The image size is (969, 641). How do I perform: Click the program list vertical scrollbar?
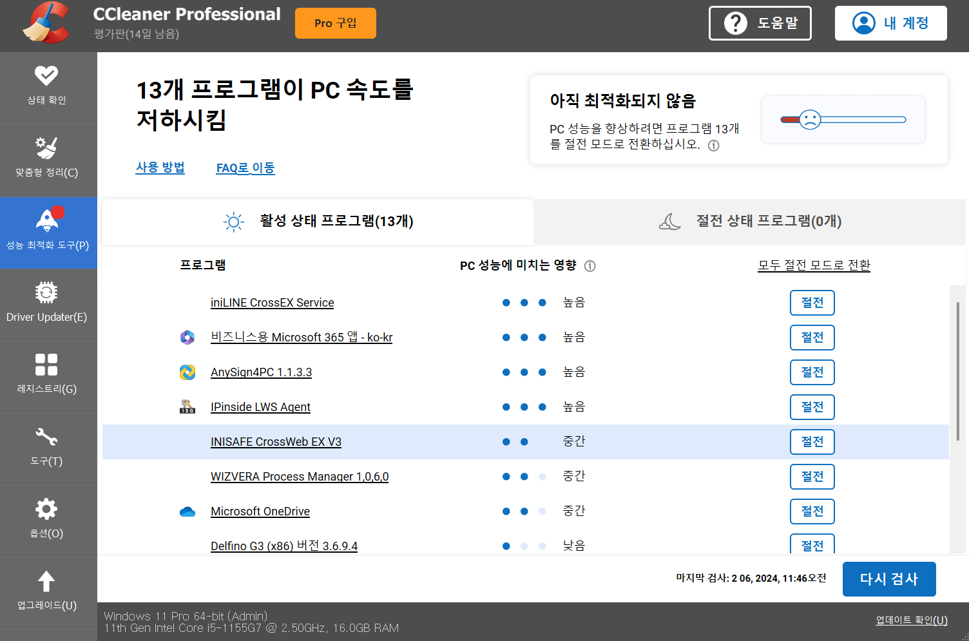click(957, 372)
